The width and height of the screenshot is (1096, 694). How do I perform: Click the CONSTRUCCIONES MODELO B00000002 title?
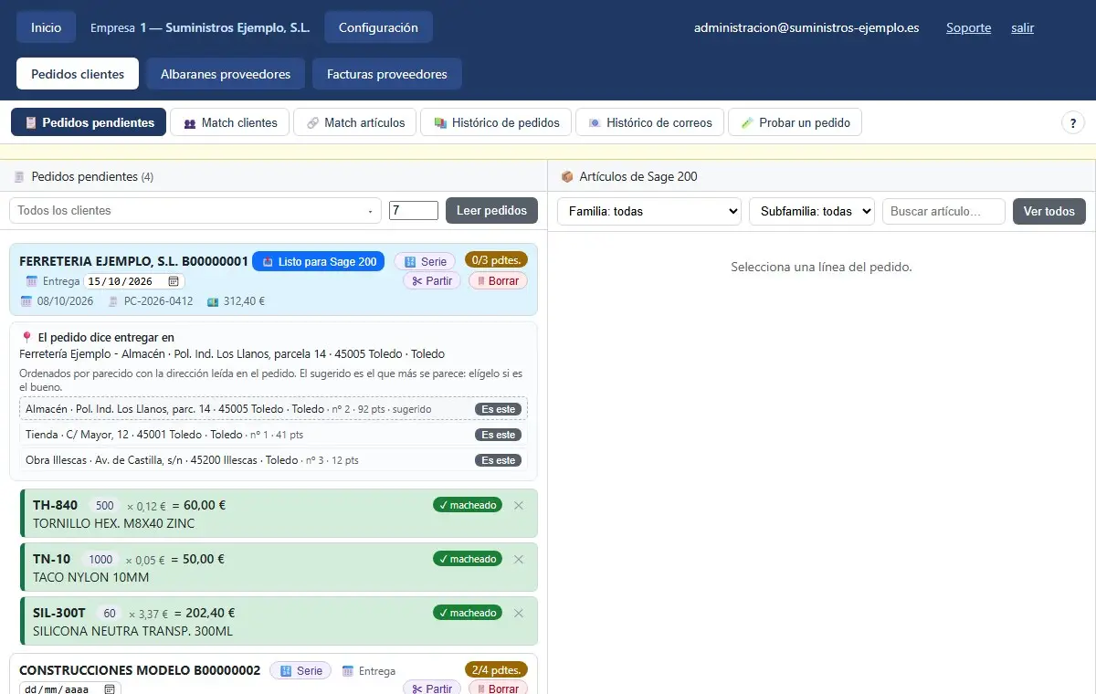coord(140,670)
